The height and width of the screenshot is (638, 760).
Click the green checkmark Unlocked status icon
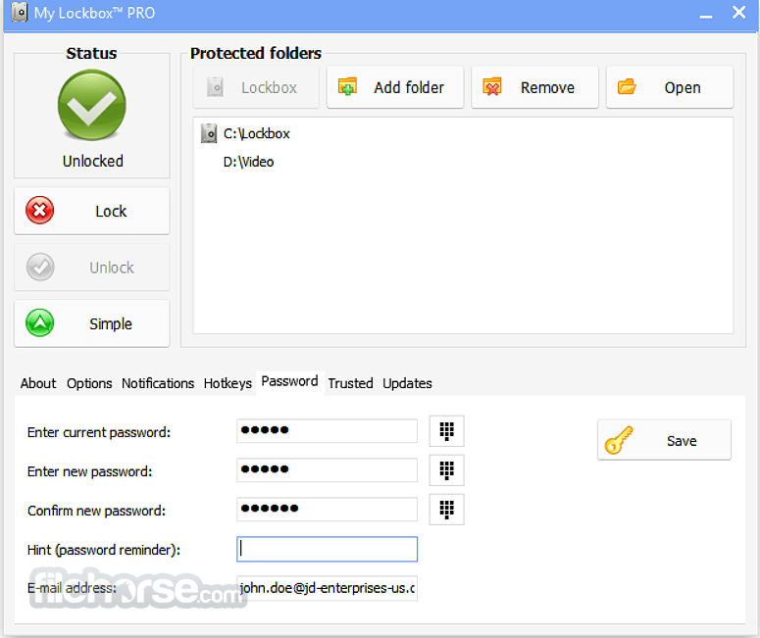tap(91, 105)
